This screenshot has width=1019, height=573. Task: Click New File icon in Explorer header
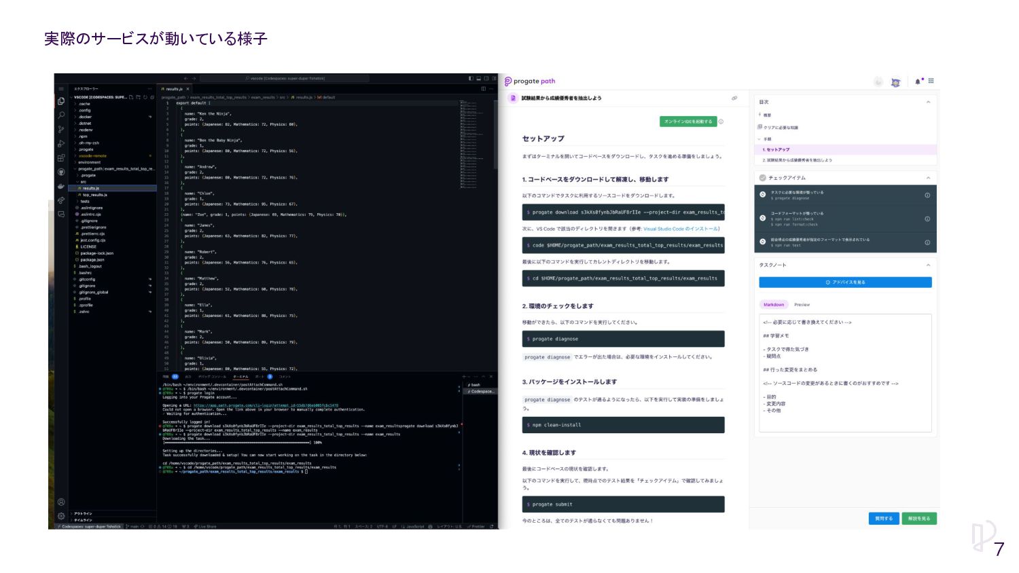point(131,97)
